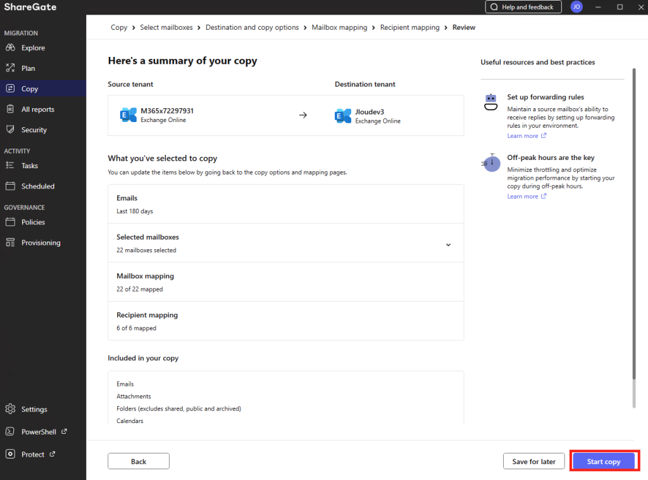
Task: Click the 22 of 22 mapped text
Action: click(140, 289)
